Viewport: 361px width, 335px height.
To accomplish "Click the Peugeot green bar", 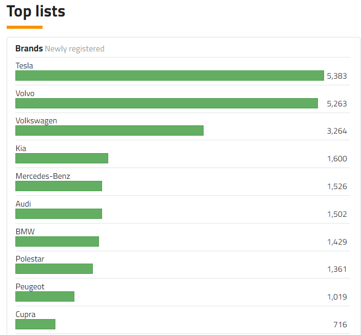I will [x=45, y=296].
